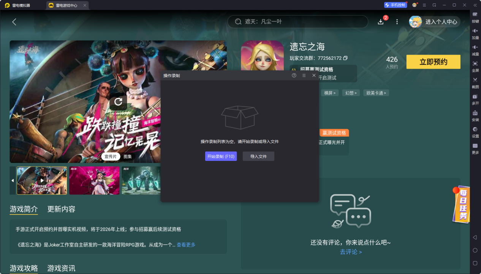The width and height of the screenshot is (481, 274).
Task: Select the 游戏简介 tab
Action: [24, 209]
